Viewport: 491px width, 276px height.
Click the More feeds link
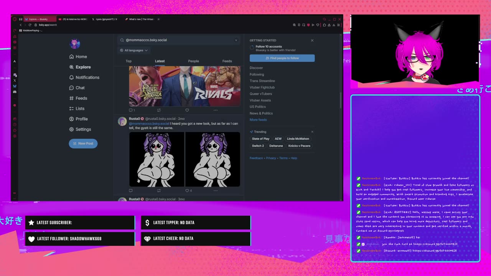258,120
